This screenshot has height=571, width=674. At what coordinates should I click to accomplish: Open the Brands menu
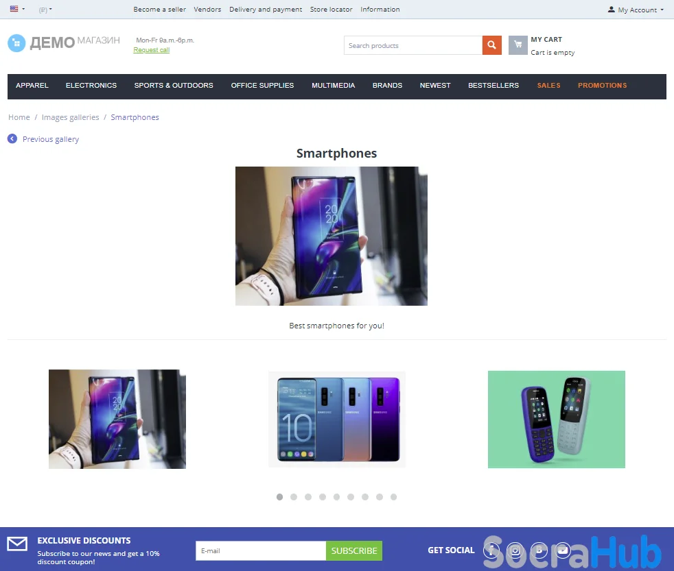click(387, 86)
